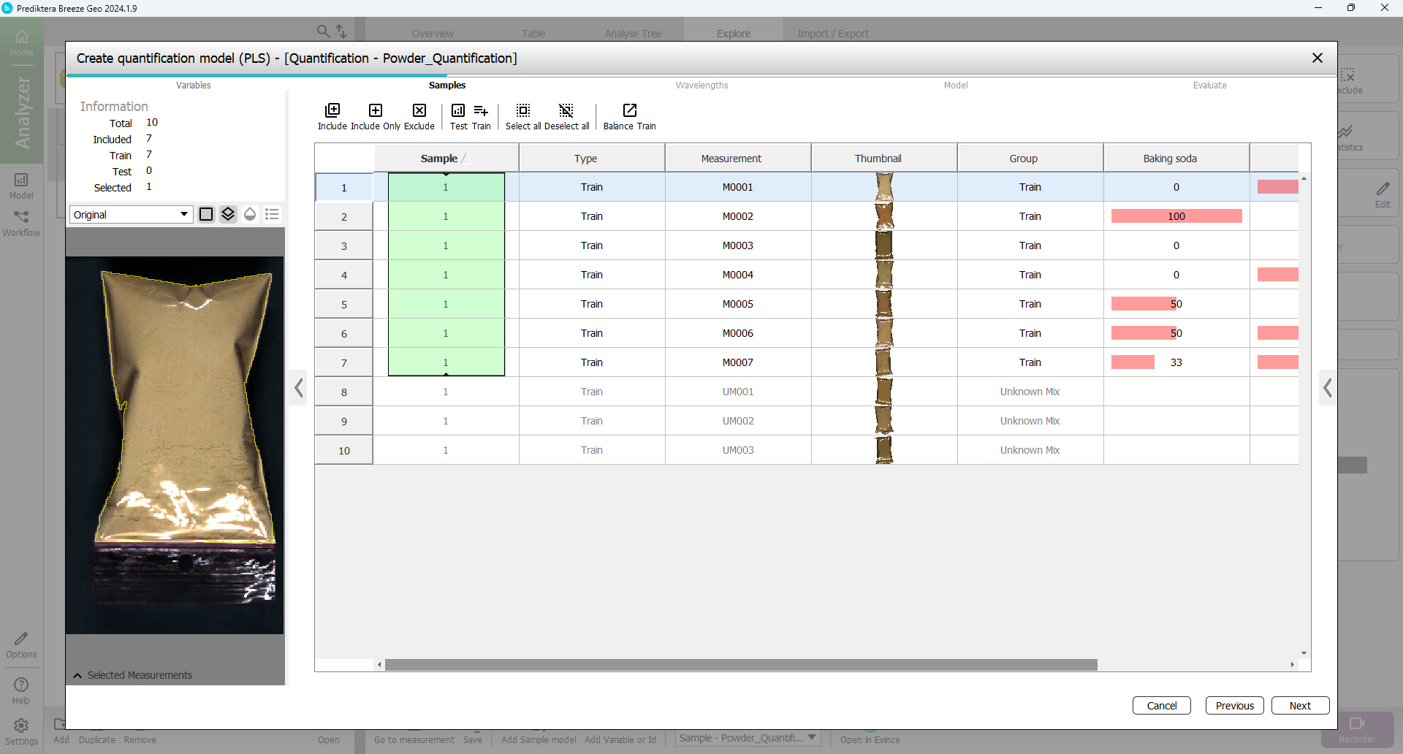Image resolution: width=1403 pixels, height=754 pixels.
Task: Click the Deselect all icon
Action: [x=566, y=111]
